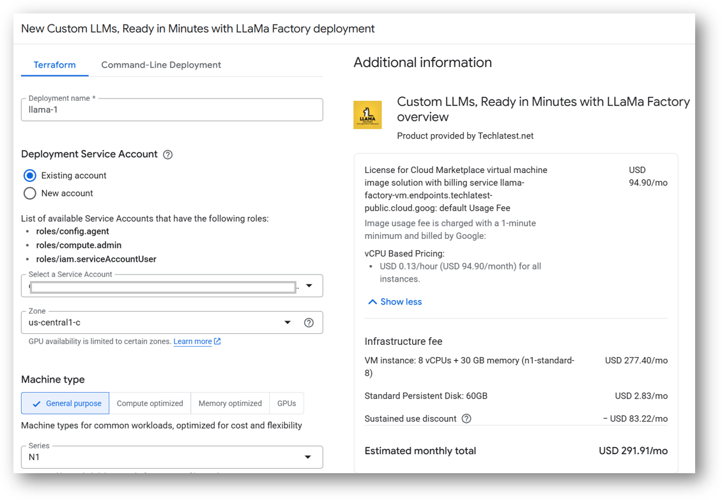Viewport: 722px width, 500px height.
Task: Choose the GPUs machine type
Action: (x=287, y=404)
